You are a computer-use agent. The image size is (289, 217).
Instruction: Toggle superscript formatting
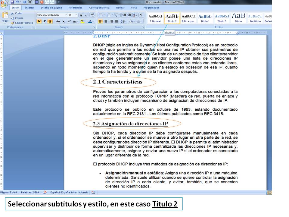(x=69, y=21)
